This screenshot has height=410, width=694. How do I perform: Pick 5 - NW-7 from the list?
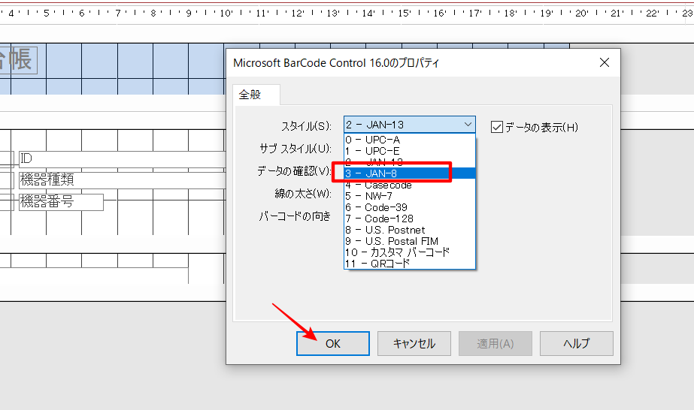(x=409, y=196)
